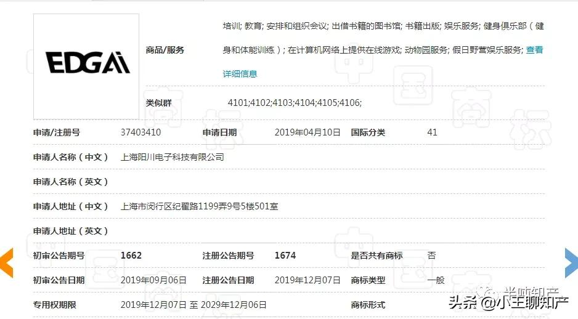Screen dimensions: 578x319
Task: Click the 初审公告期号 label
Action: coord(59,256)
